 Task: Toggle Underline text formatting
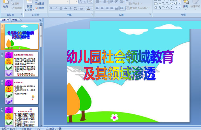[61, 8]
